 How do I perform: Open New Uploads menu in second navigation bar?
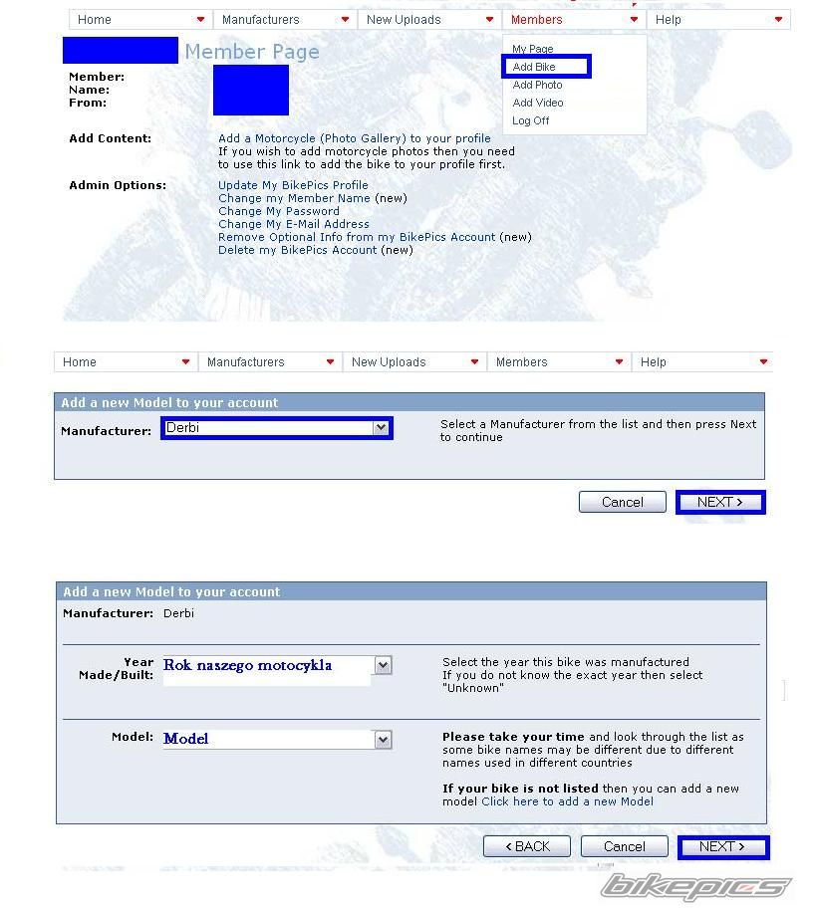[414, 362]
